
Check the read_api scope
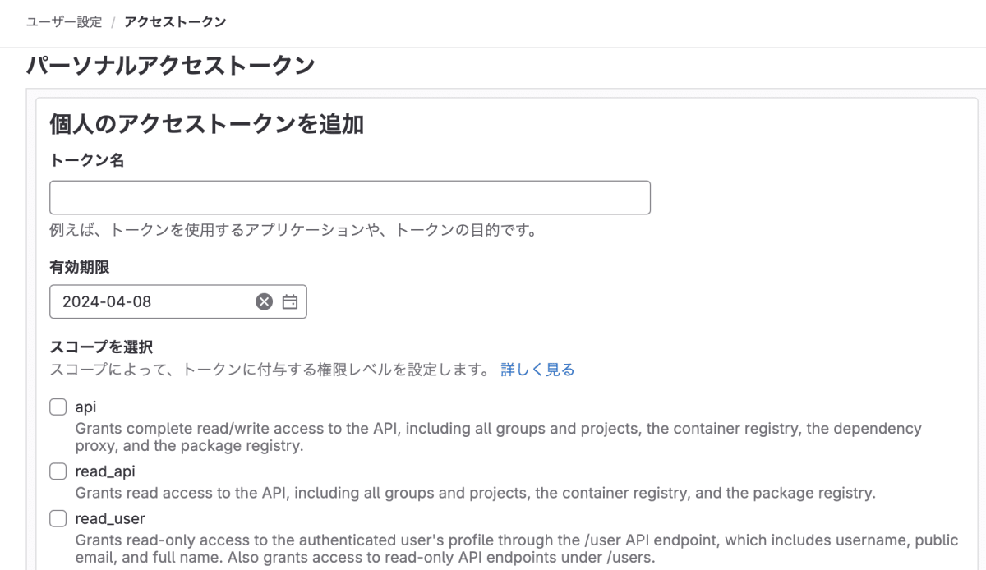[58, 471]
